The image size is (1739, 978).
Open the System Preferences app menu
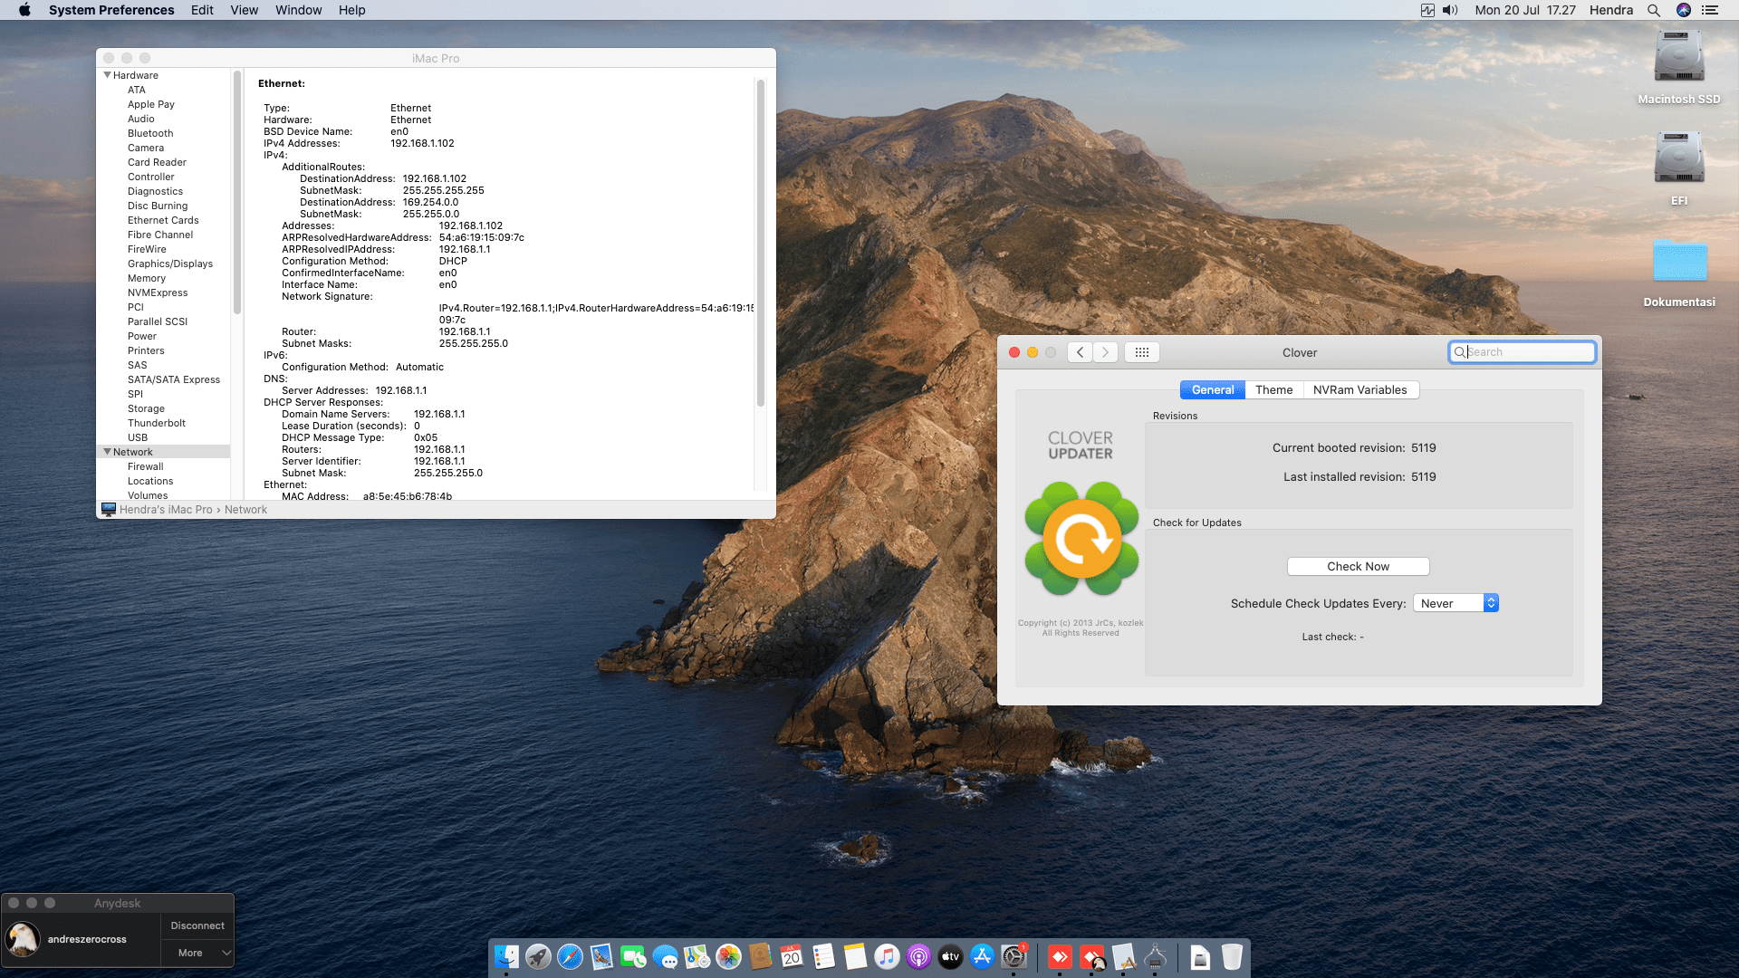[111, 10]
